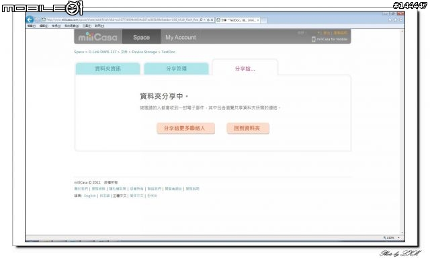Switch to the 資料夾資訊 tab
Viewport: 430px width, 261px height.
coord(107,69)
